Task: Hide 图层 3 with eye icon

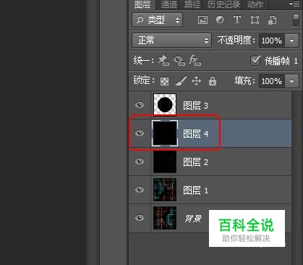Action: [x=140, y=105]
